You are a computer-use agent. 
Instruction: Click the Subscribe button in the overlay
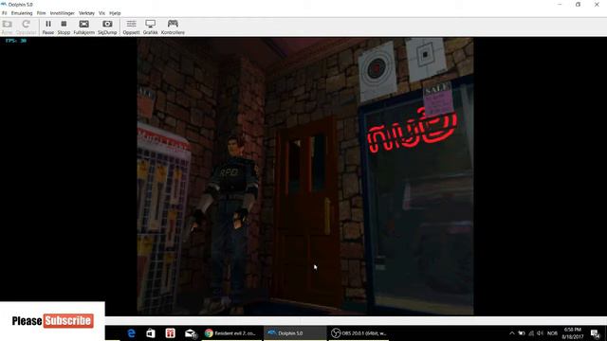point(68,320)
